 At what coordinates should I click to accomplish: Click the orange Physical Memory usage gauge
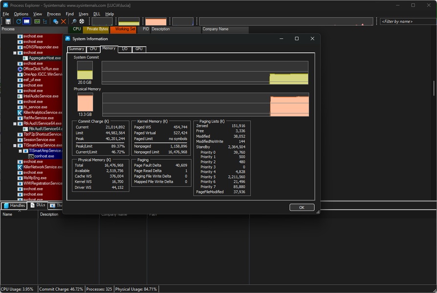[85, 103]
